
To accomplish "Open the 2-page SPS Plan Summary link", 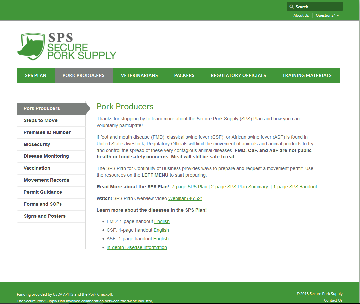I will [x=239, y=187].
